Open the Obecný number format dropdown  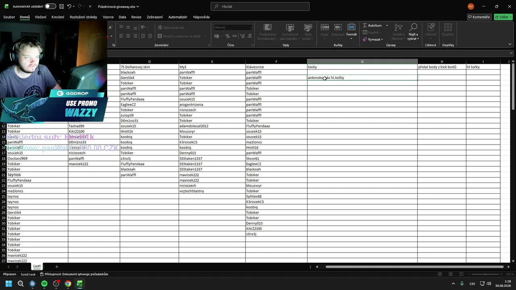233,27
